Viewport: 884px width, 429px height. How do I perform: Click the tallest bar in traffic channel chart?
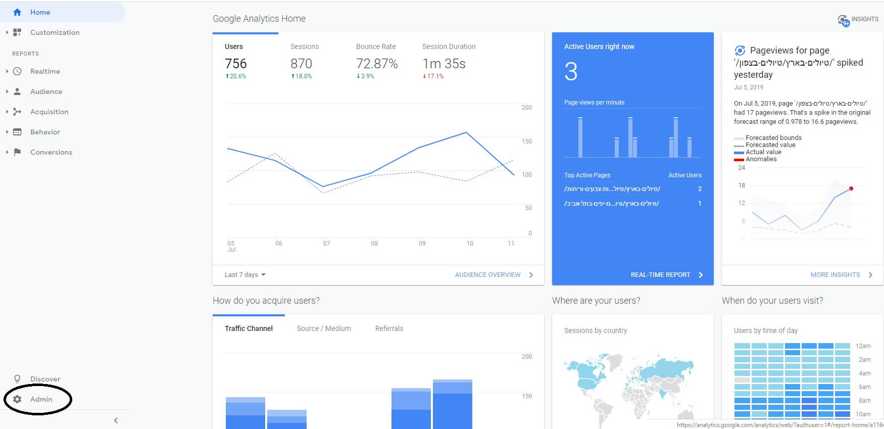(x=453, y=404)
